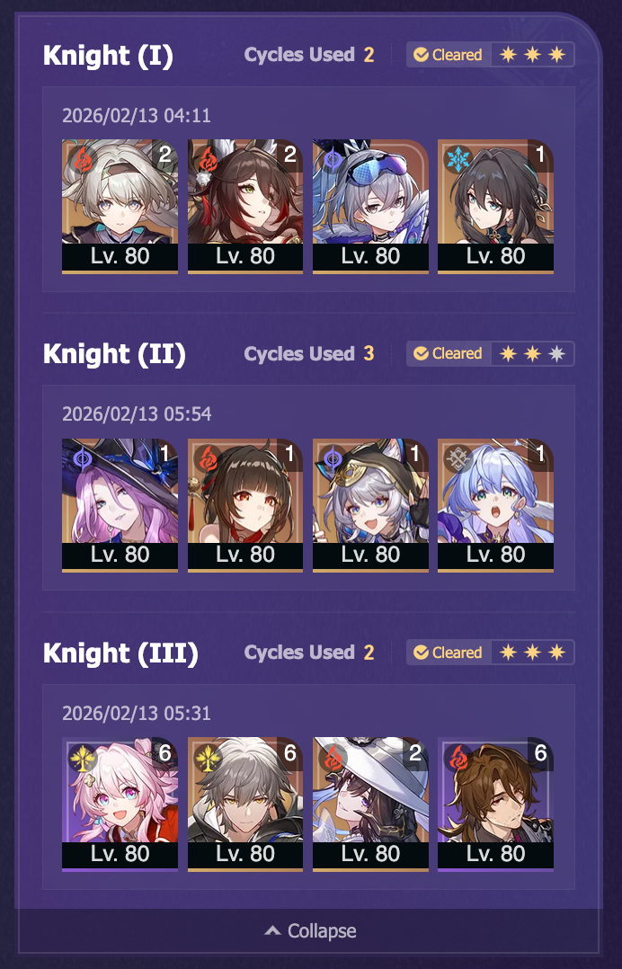This screenshot has height=969, width=622.
Task: Open the brown-haired fox-eared character in Knight (I)
Action: point(245,206)
